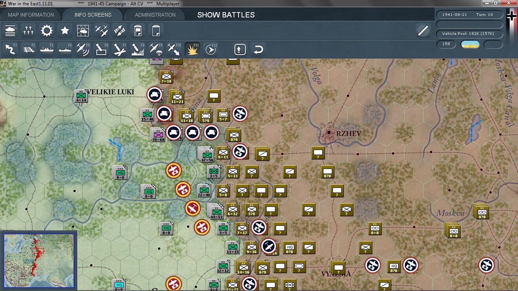Show the weather map icon
This screenshot has width=518, height=291.
pyautogui.click(x=83, y=30)
